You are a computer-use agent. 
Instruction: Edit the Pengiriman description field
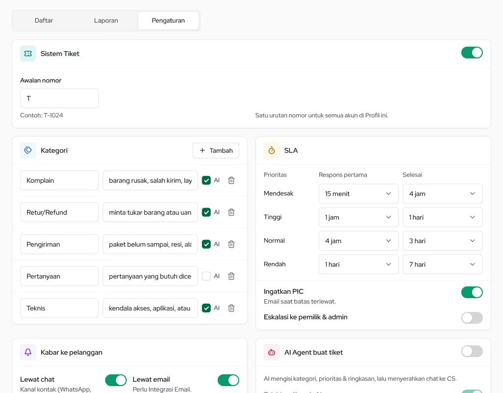pos(150,244)
